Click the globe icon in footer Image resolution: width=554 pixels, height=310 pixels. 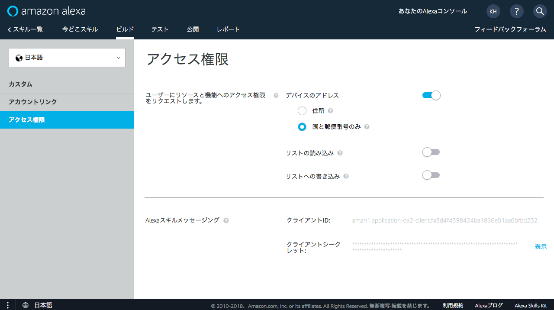click(26, 305)
